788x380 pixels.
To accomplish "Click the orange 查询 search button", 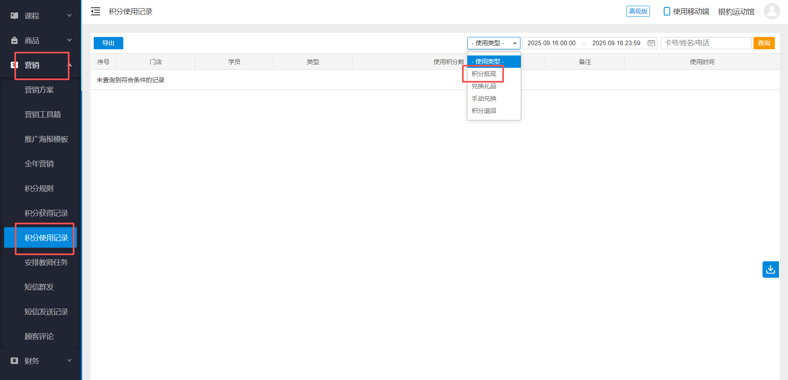I will click(764, 43).
